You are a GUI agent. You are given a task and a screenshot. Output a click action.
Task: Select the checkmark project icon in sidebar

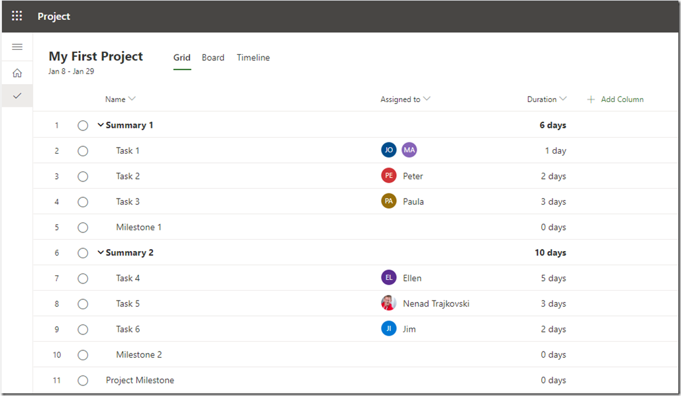point(17,95)
